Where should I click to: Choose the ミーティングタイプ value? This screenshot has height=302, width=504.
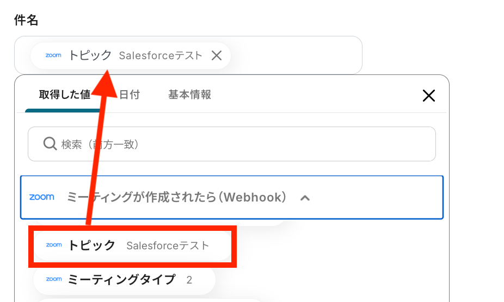(x=121, y=280)
